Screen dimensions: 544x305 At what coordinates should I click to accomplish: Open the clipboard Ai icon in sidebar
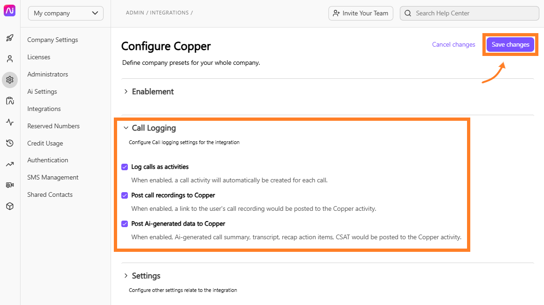pyautogui.click(x=10, y=101)
